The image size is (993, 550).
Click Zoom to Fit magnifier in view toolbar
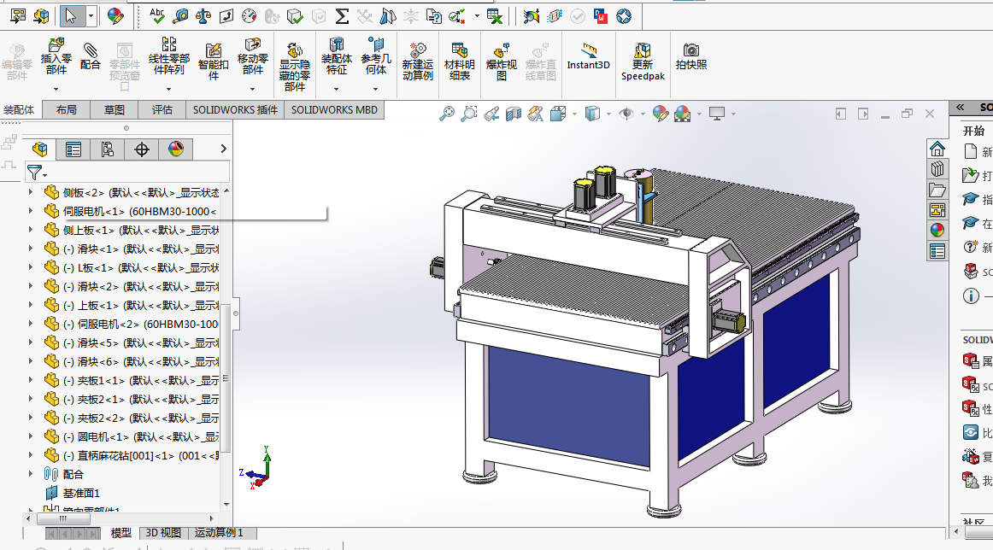coord(447,114)
